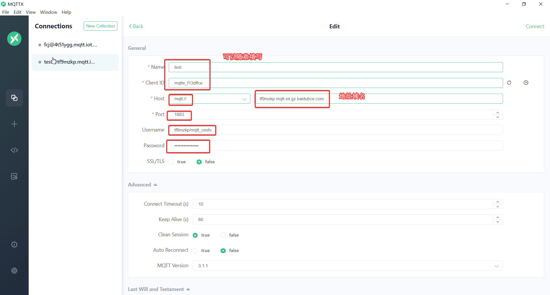Regenerate Client ID with refresh icon
This screenshot has width=550, height=295.
(509, 83)
